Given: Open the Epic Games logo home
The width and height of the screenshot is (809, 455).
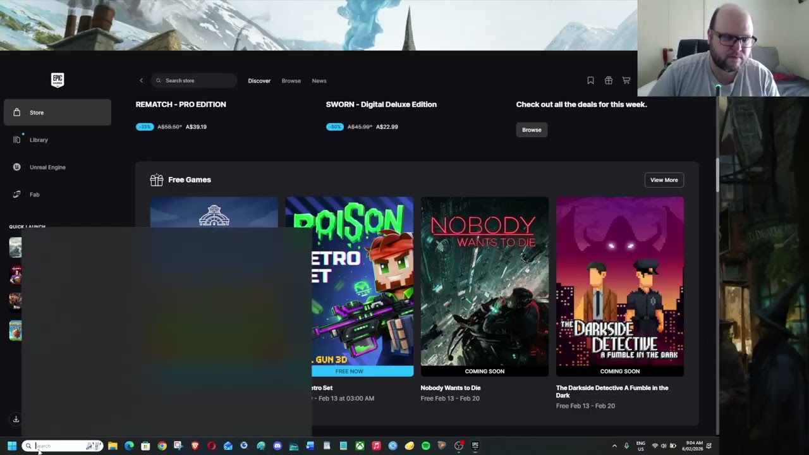Looking at the screenshot, I should pos(58,80).
